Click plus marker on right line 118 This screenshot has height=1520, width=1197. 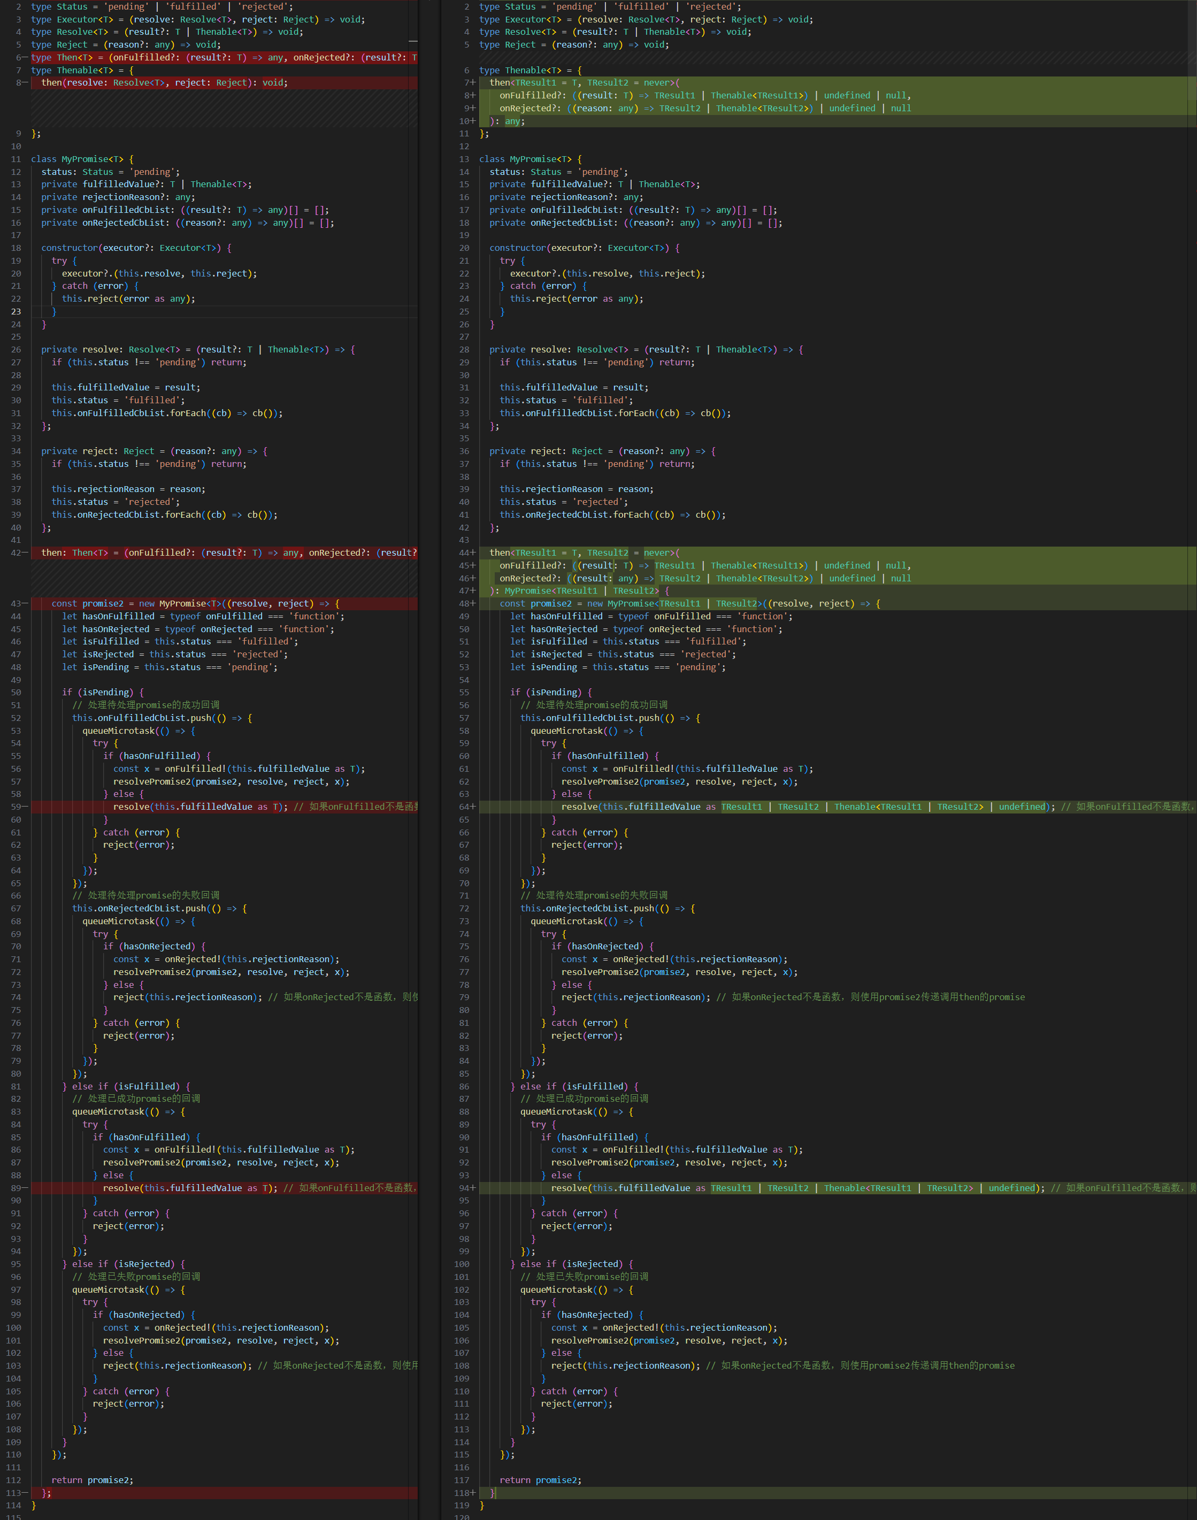(x=473, y=1493)
